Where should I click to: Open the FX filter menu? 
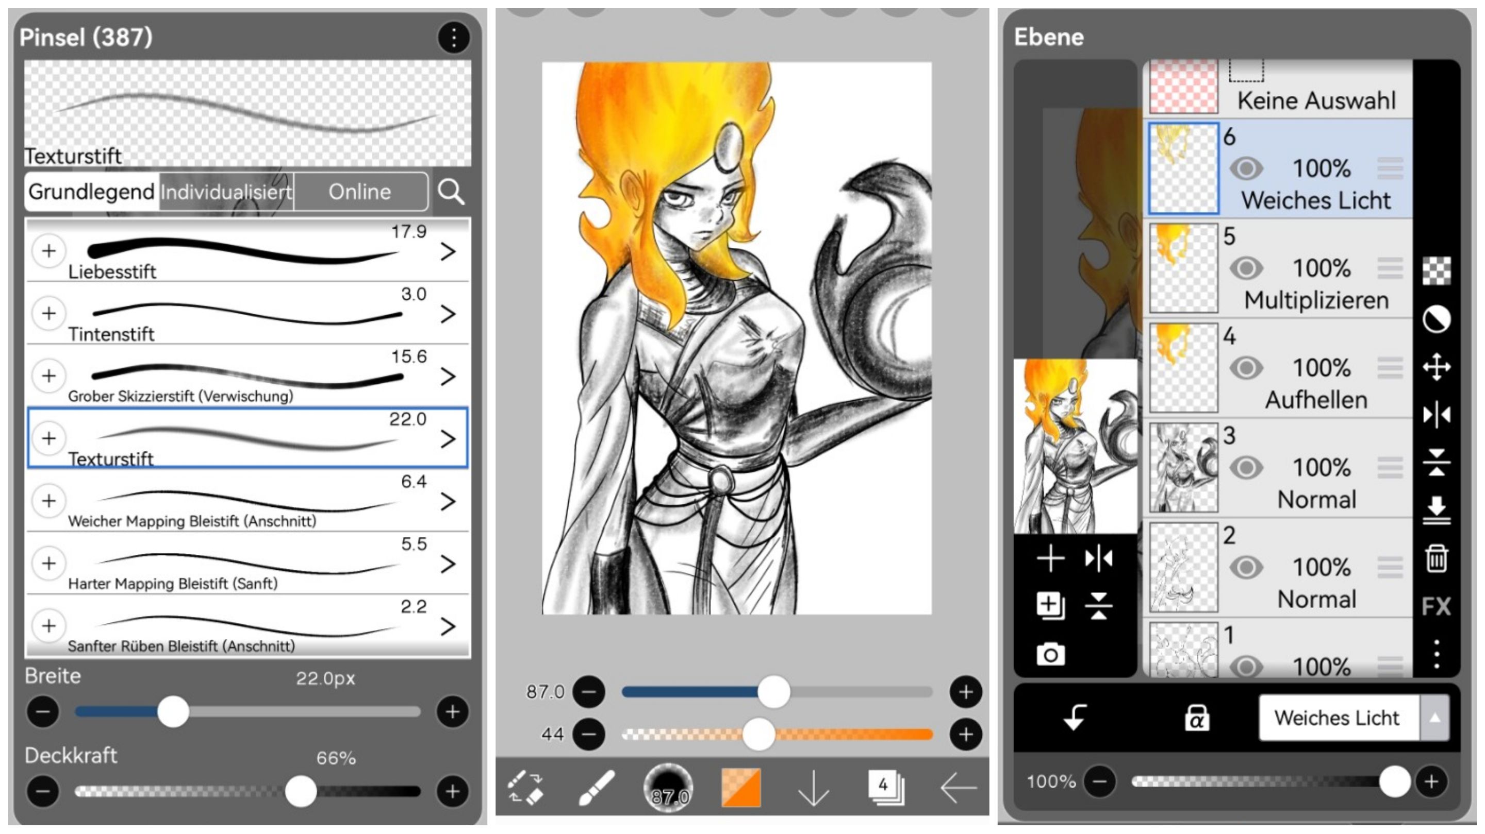pos(1435,606)
